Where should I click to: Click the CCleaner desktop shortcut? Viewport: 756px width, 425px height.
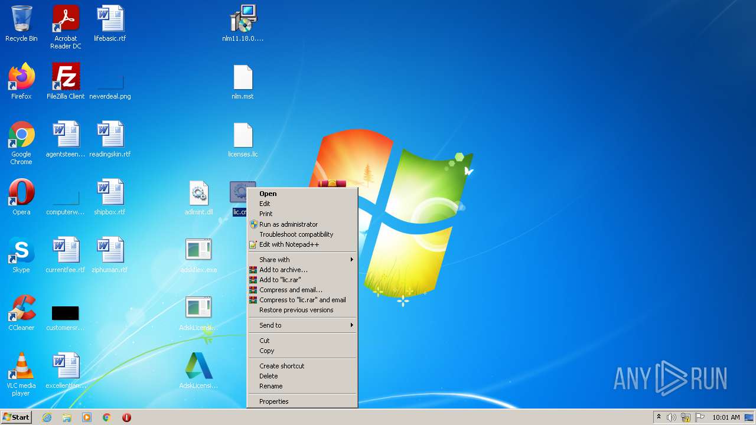pos(21,313)
